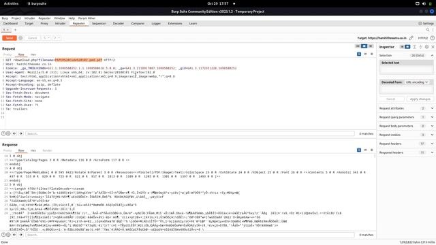
Task: Open response editor hamburger menu
Action: coord(372,150)
